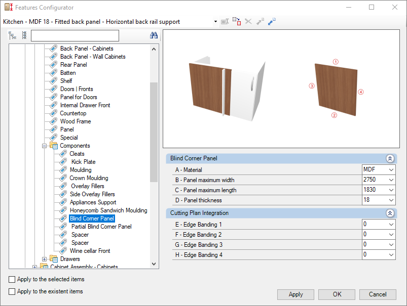The height and width of the screenshot is (306, 407).
Task: Select Partial Blind Corner Panel in tree
Action: [101, 227]
